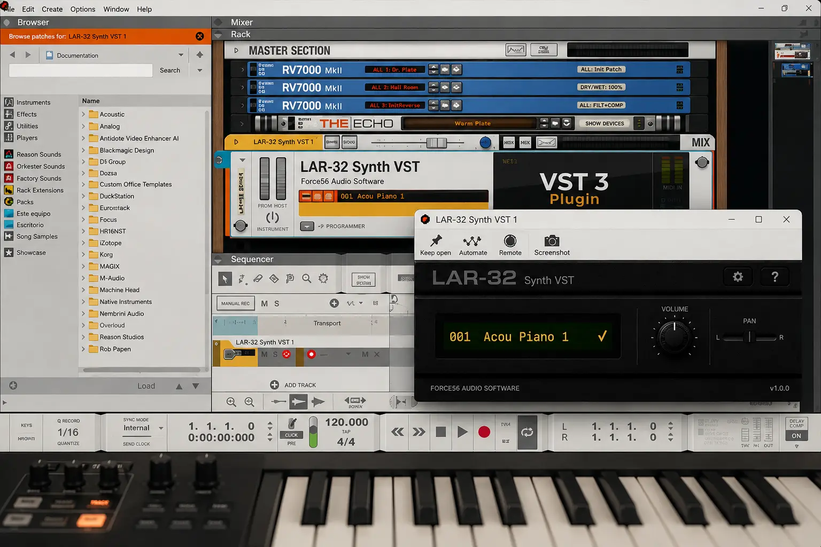Click the Keep open pin icon
Image resolution: width=821 pixels, height=547 pixels.
[436, 240]
